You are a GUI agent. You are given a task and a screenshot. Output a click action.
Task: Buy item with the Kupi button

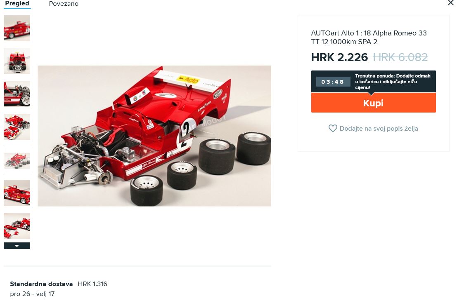coord(373,103)
